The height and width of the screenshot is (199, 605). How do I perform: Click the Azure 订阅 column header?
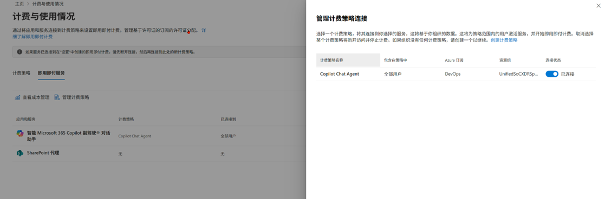[x=454, y=61]
